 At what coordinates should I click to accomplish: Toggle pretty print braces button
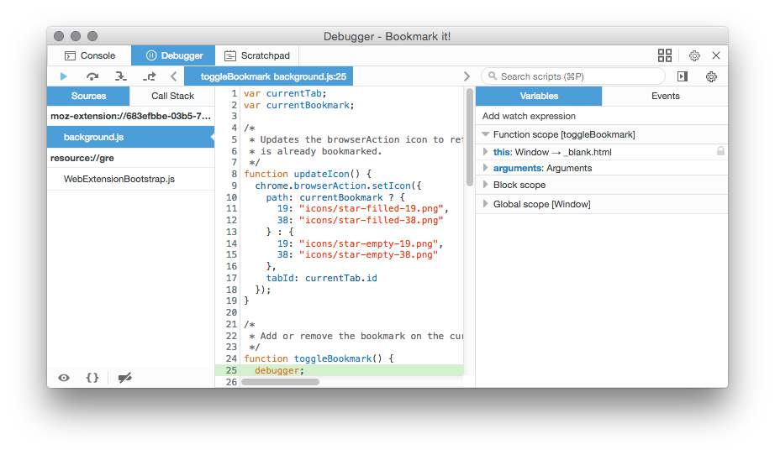coord(92,378)
